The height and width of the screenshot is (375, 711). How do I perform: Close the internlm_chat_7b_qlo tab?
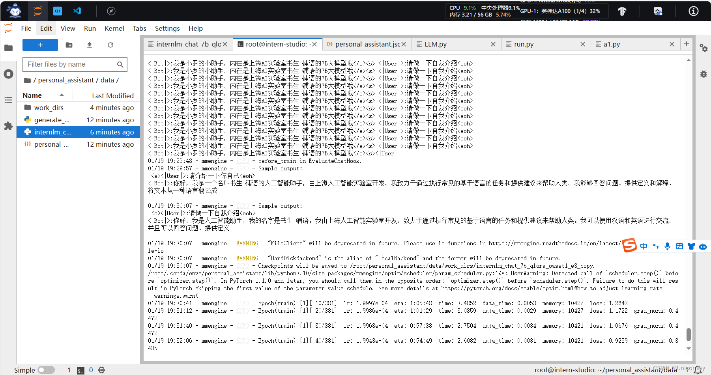click(225, 44)
